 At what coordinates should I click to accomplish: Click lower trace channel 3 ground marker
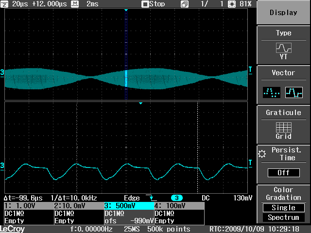click(2, 166)
